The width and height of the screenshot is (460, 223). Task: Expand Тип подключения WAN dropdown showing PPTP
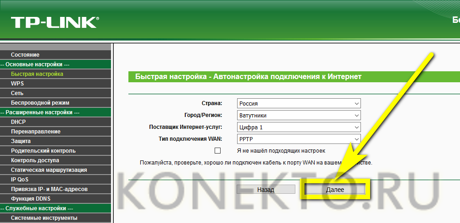pyautogui.click(x=299, y=139)
